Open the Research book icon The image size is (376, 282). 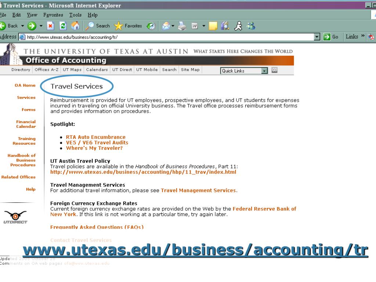[225, 26]
